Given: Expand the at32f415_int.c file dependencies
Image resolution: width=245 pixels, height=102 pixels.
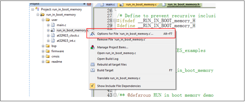Looking at the screenshot, I should 48,41.
